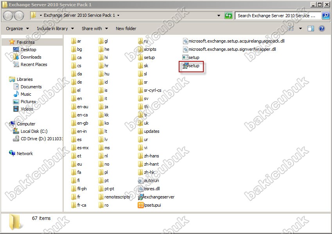Click in the Search Exchange Server box
Screen dimensions: 332x234
click(278, 16)
